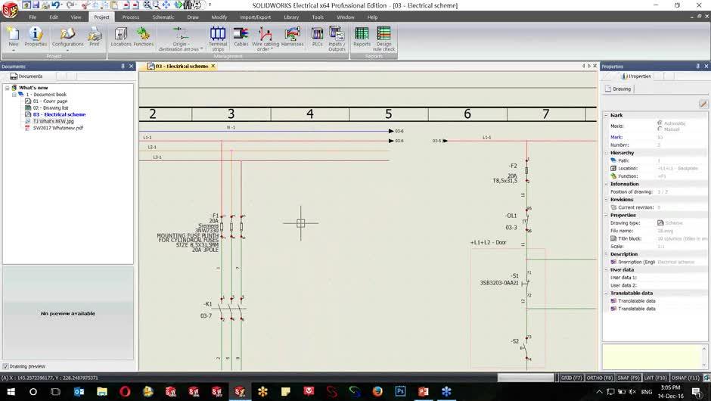Open the Locations manager

coord(121,37)
